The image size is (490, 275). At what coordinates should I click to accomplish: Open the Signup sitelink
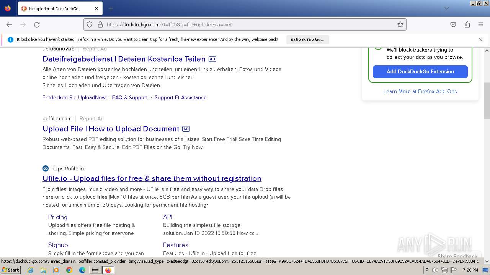tap(58, 245)
